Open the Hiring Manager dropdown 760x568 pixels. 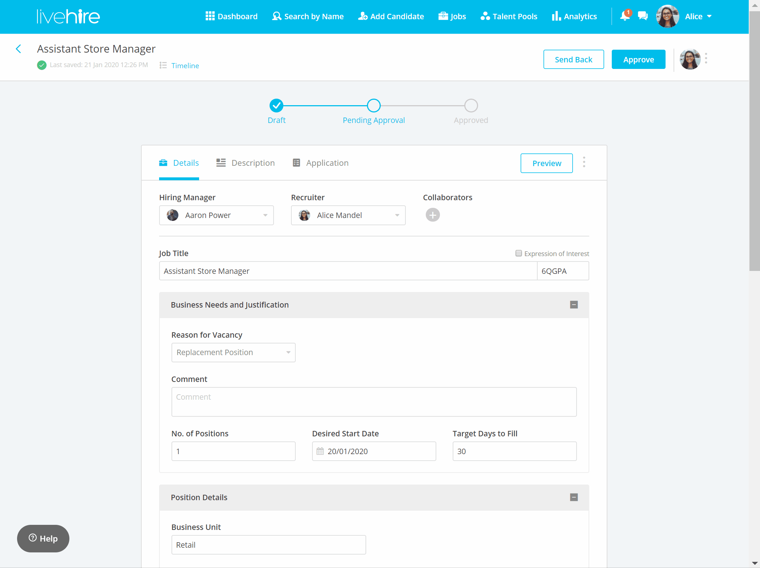(217, 215)
